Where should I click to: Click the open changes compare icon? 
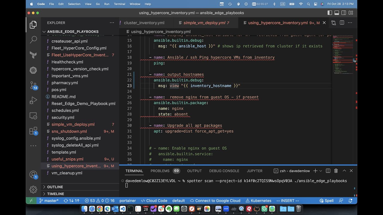(x=334, y=23)
